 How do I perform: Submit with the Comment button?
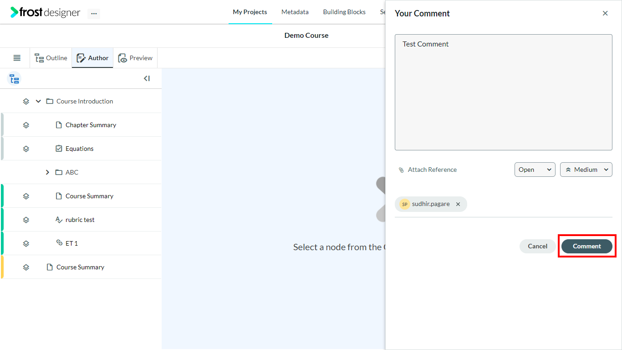pos(587,246)
